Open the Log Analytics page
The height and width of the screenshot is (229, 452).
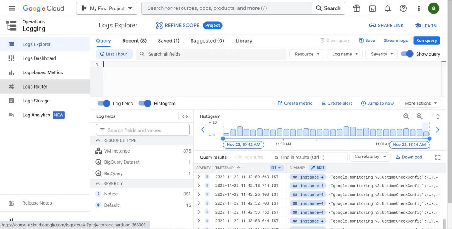(x=36, y=115)
